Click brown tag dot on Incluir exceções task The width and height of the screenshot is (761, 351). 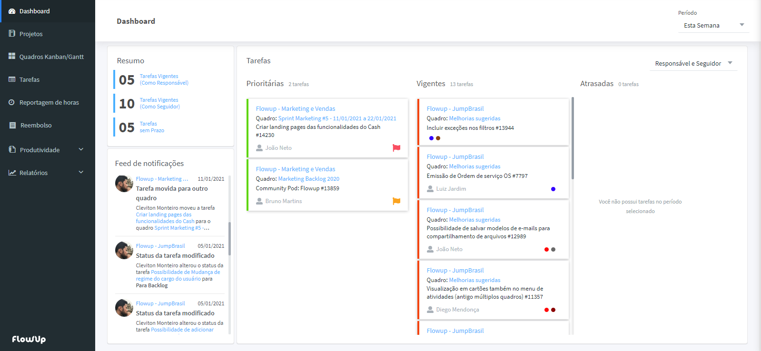pos(438,138)
